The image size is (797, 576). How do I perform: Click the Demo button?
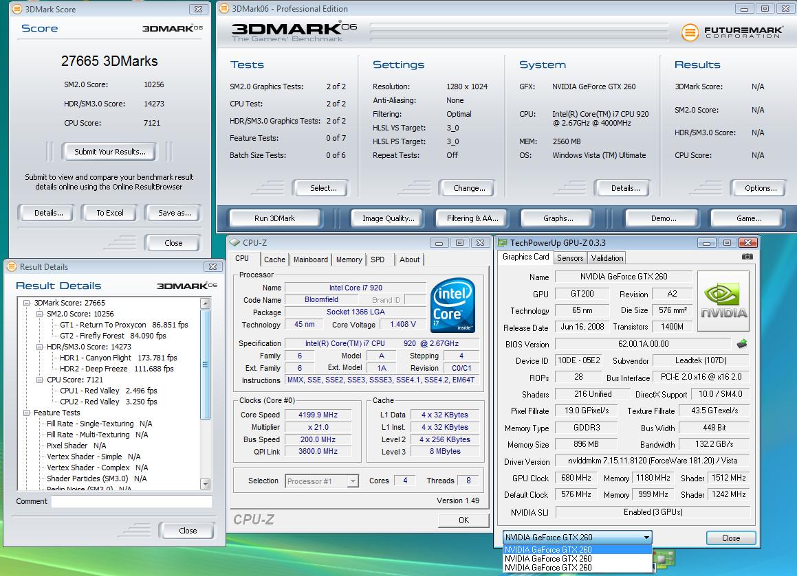[x=664, y=218]
